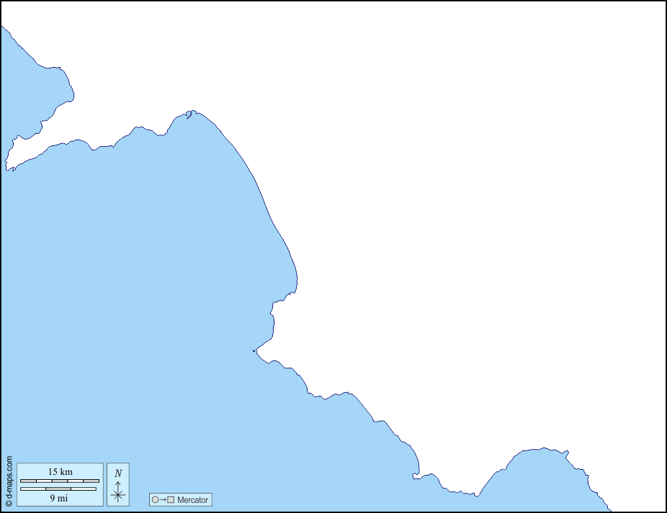Click the kilometer scale bar

tap(60, 481)
